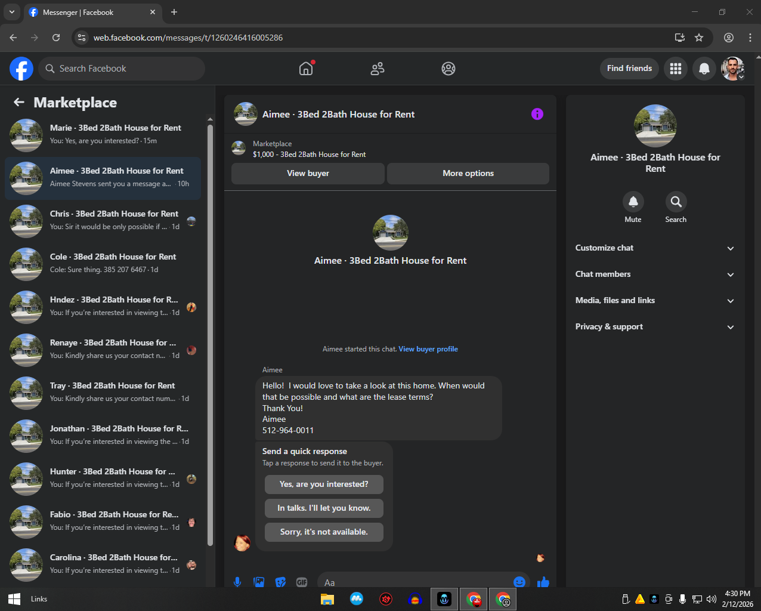Viewport: 761px width, 611px height.
Task: Open a new browser tab
Action: click(174, 12)
